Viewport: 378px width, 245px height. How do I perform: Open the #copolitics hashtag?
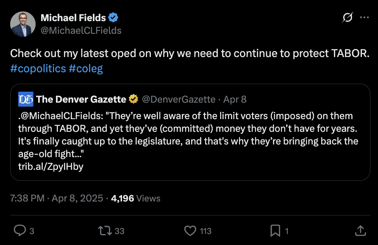pyautogui.click(x=38, y=68)
